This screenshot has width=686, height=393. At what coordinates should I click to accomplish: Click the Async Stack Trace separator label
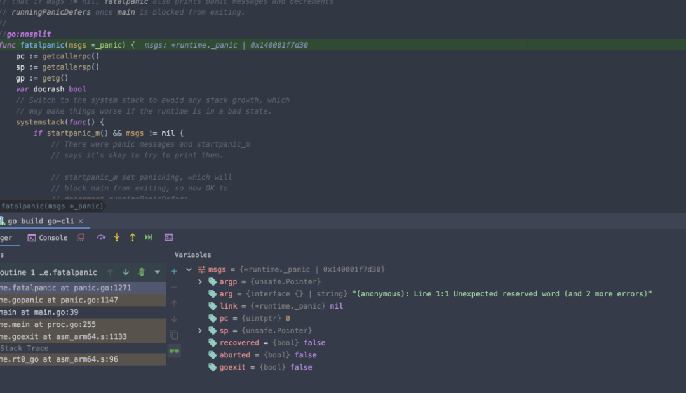[x=25, y=349]
